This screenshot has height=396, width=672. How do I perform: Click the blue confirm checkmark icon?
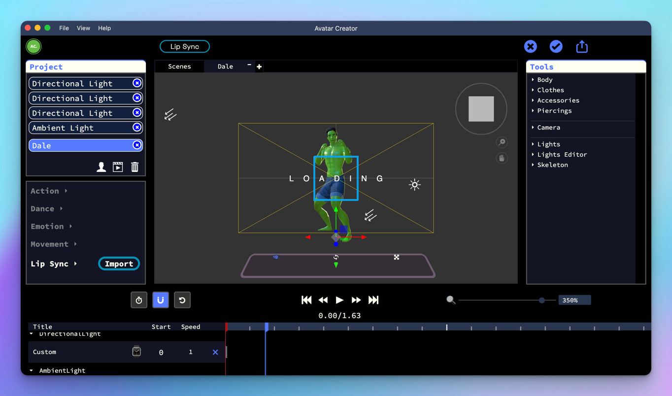(556, 46)
